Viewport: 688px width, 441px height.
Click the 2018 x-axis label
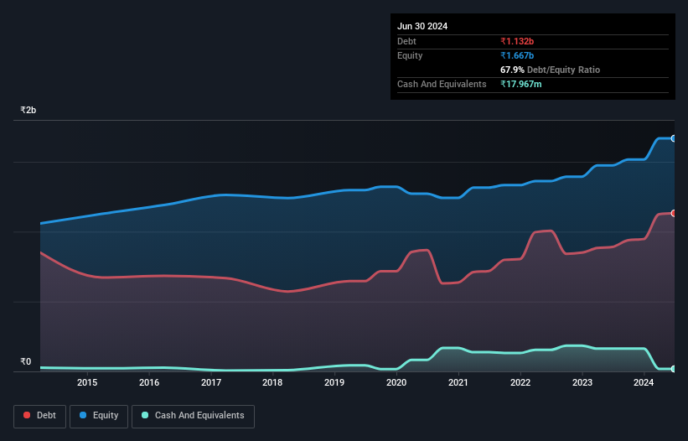tap(272, 382)
